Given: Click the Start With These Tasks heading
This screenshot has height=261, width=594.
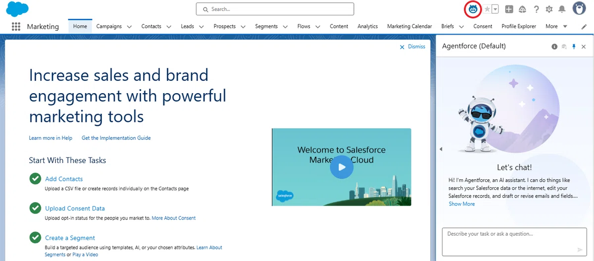Looking at the screenshot, I should 67,160.
